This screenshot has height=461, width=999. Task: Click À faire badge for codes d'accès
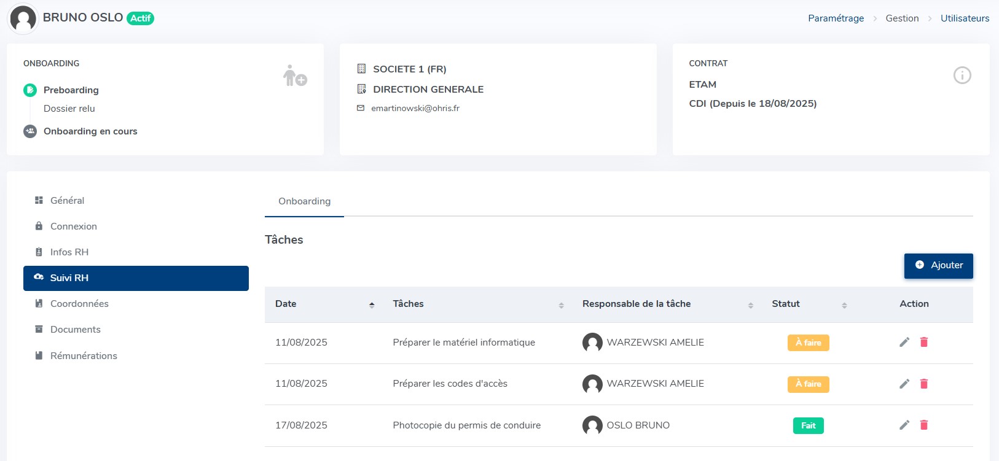[x=808, y=384]
